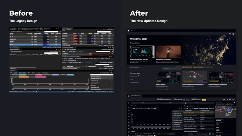The width and height of the screenshot is (242, 136).
Task: Open the three-dot more menu
Action: pos(233,99)
